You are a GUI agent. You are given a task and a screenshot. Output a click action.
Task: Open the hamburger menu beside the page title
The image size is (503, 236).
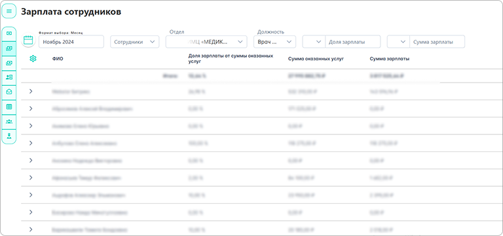click(x=9, y=11)
